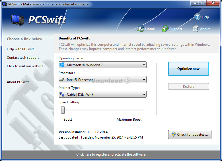Open the About PCSwift sidebar link
Viewport: 222px width, 161px height.
pos(18,82)
